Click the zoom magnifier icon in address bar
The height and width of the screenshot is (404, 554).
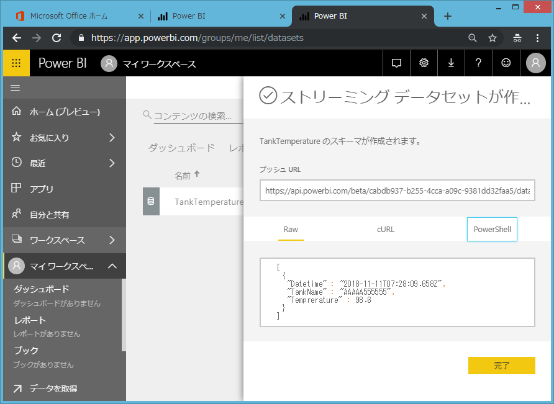click(x=473, y=38)
